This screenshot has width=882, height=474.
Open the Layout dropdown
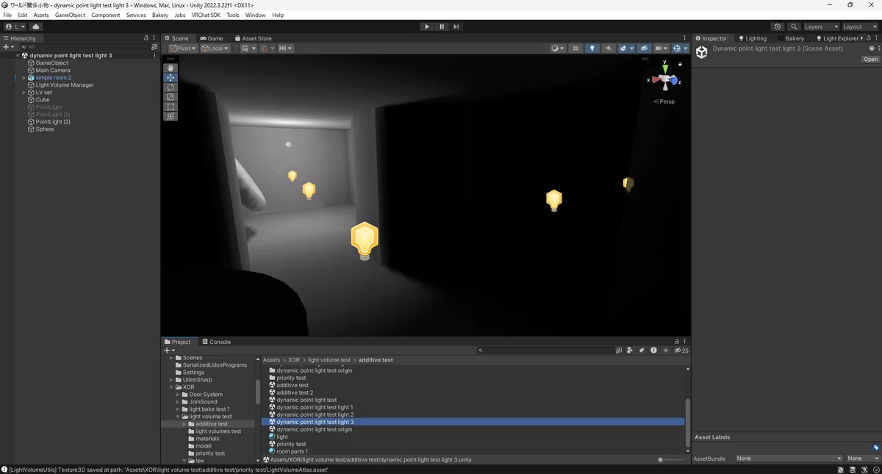tap(860, 26)
